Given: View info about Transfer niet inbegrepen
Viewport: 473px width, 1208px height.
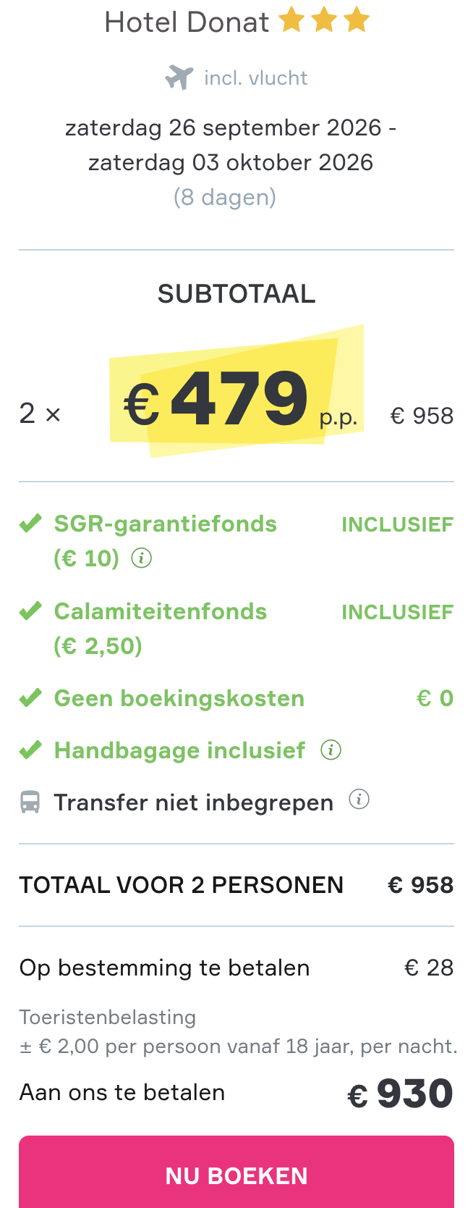Looking at the screenshot, I should tap(359, 800).
